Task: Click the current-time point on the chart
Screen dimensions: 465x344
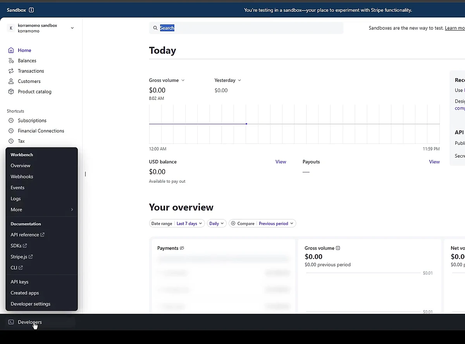Action: point(246,124)
